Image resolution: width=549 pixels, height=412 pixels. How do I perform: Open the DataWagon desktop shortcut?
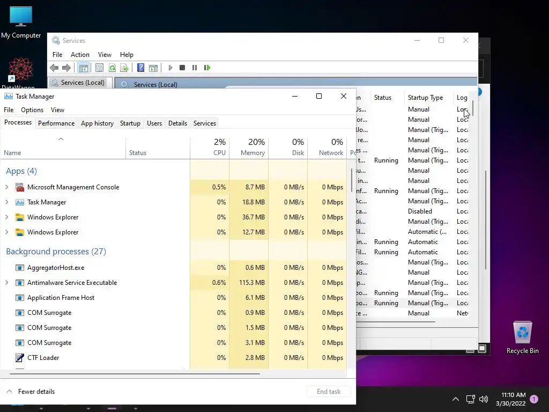click(20, 73)
